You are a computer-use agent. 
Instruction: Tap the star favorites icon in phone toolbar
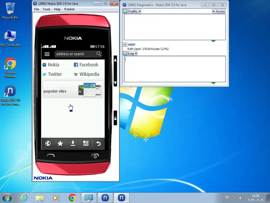coord(60,144)
